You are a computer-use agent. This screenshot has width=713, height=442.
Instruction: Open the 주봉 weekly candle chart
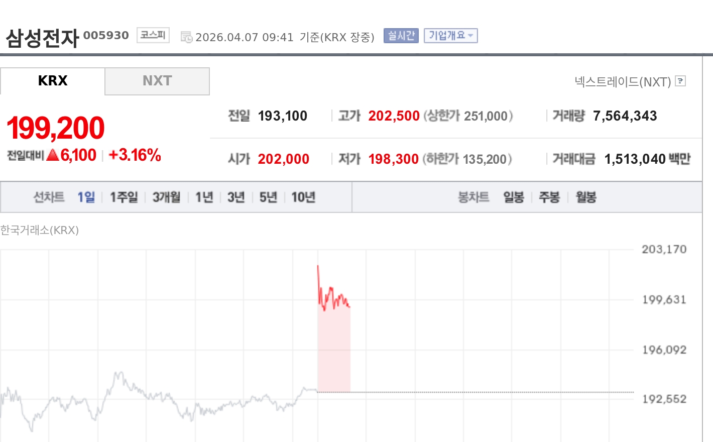[549, 197]
